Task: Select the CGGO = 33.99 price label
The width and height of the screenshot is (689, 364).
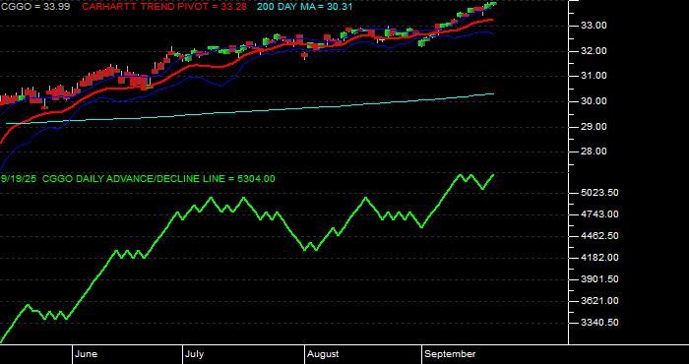Action: click(x=34, y=7)
